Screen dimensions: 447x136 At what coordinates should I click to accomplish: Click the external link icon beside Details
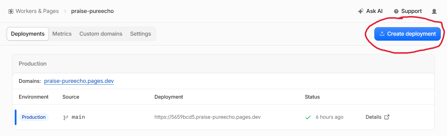387,117
